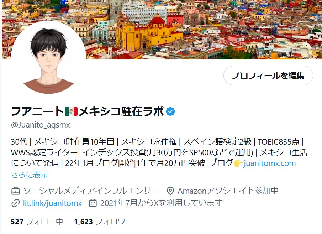Click the calendar icon by join date
The image size is (322, 234).
(93, 203)
